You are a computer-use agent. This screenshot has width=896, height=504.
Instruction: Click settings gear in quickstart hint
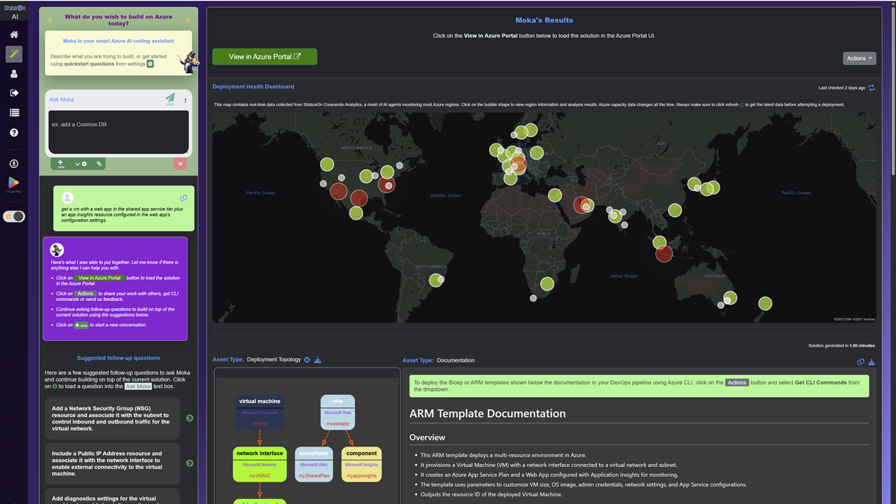[x=150, y=64]
